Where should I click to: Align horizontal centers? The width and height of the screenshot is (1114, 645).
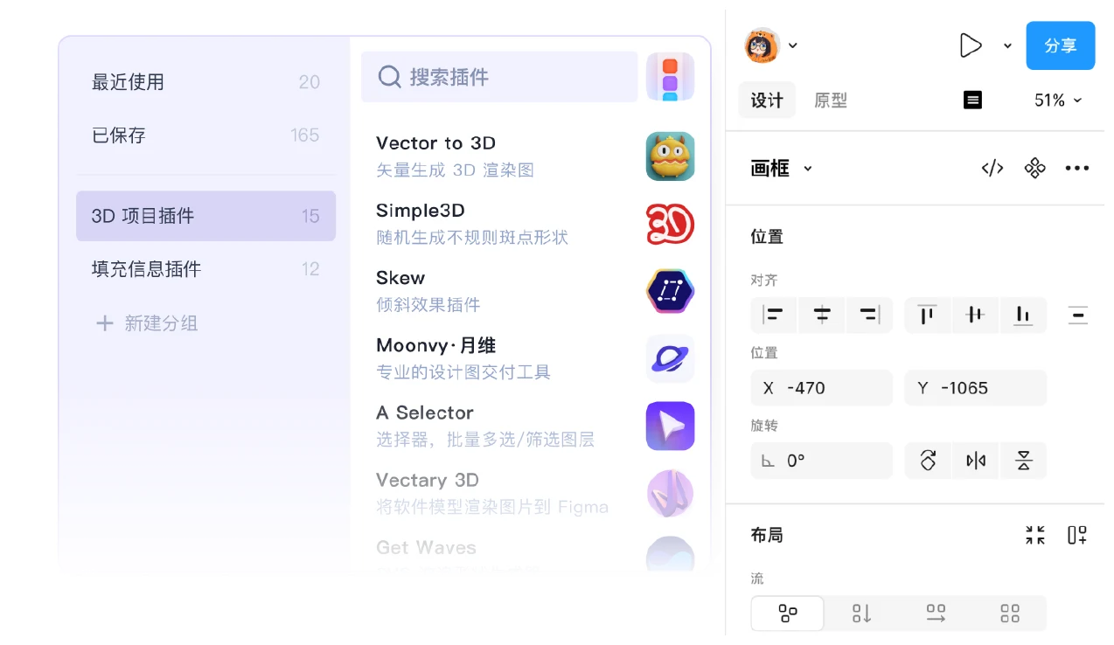tap(821, 316)
